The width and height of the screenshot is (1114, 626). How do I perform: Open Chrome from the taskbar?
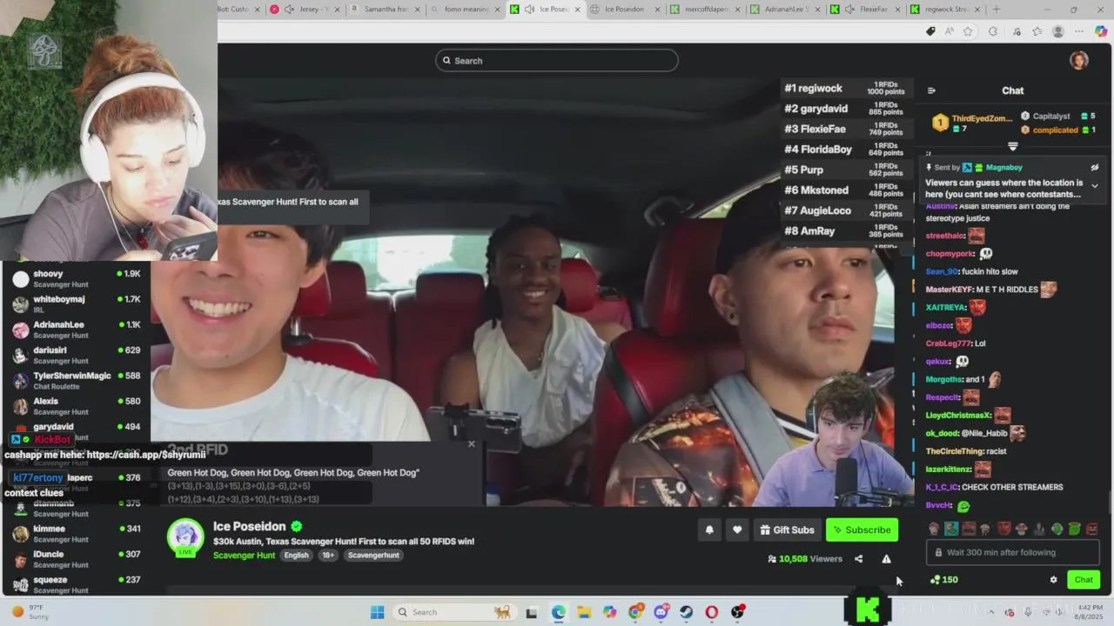(635, 612)
